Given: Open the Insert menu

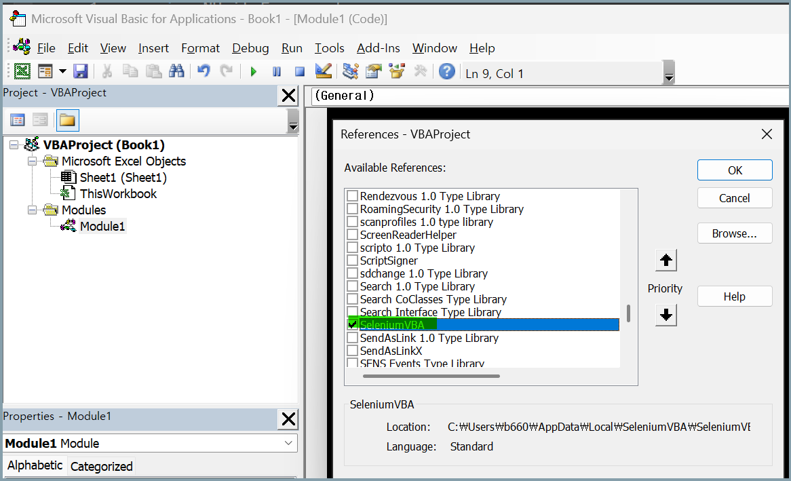Looking at the screenshot, I should click(153, 48).
